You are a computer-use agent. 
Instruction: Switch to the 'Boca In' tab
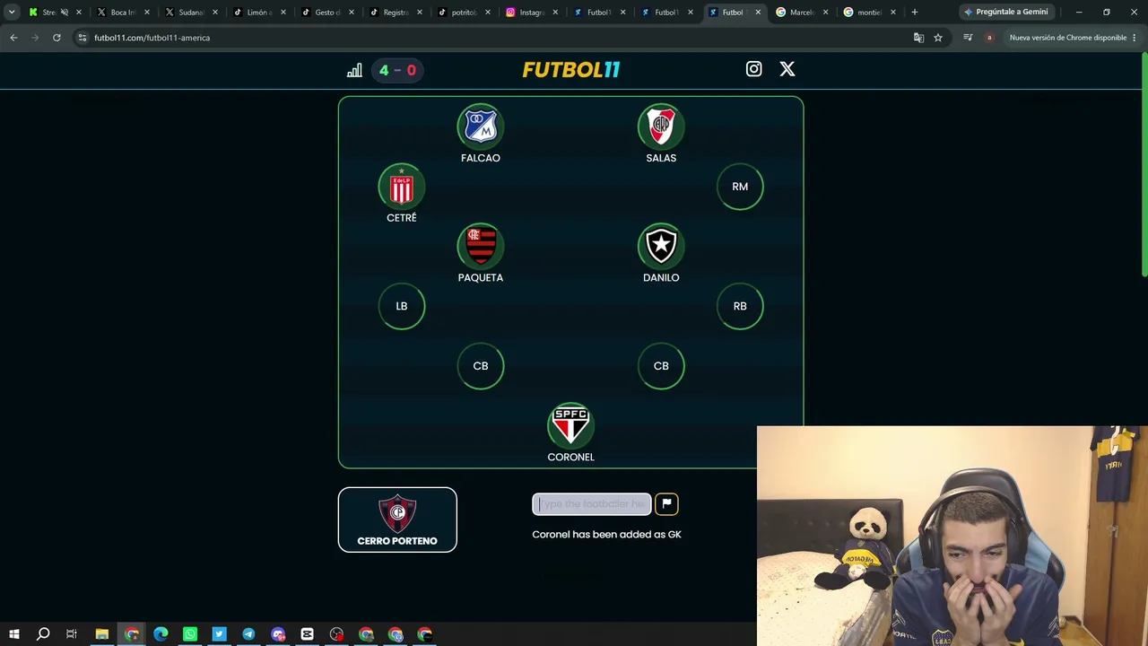[122, 13]
